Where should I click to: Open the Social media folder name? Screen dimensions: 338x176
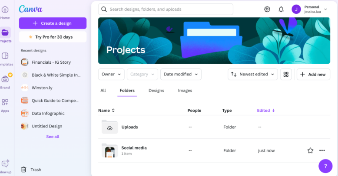[134, 148]
